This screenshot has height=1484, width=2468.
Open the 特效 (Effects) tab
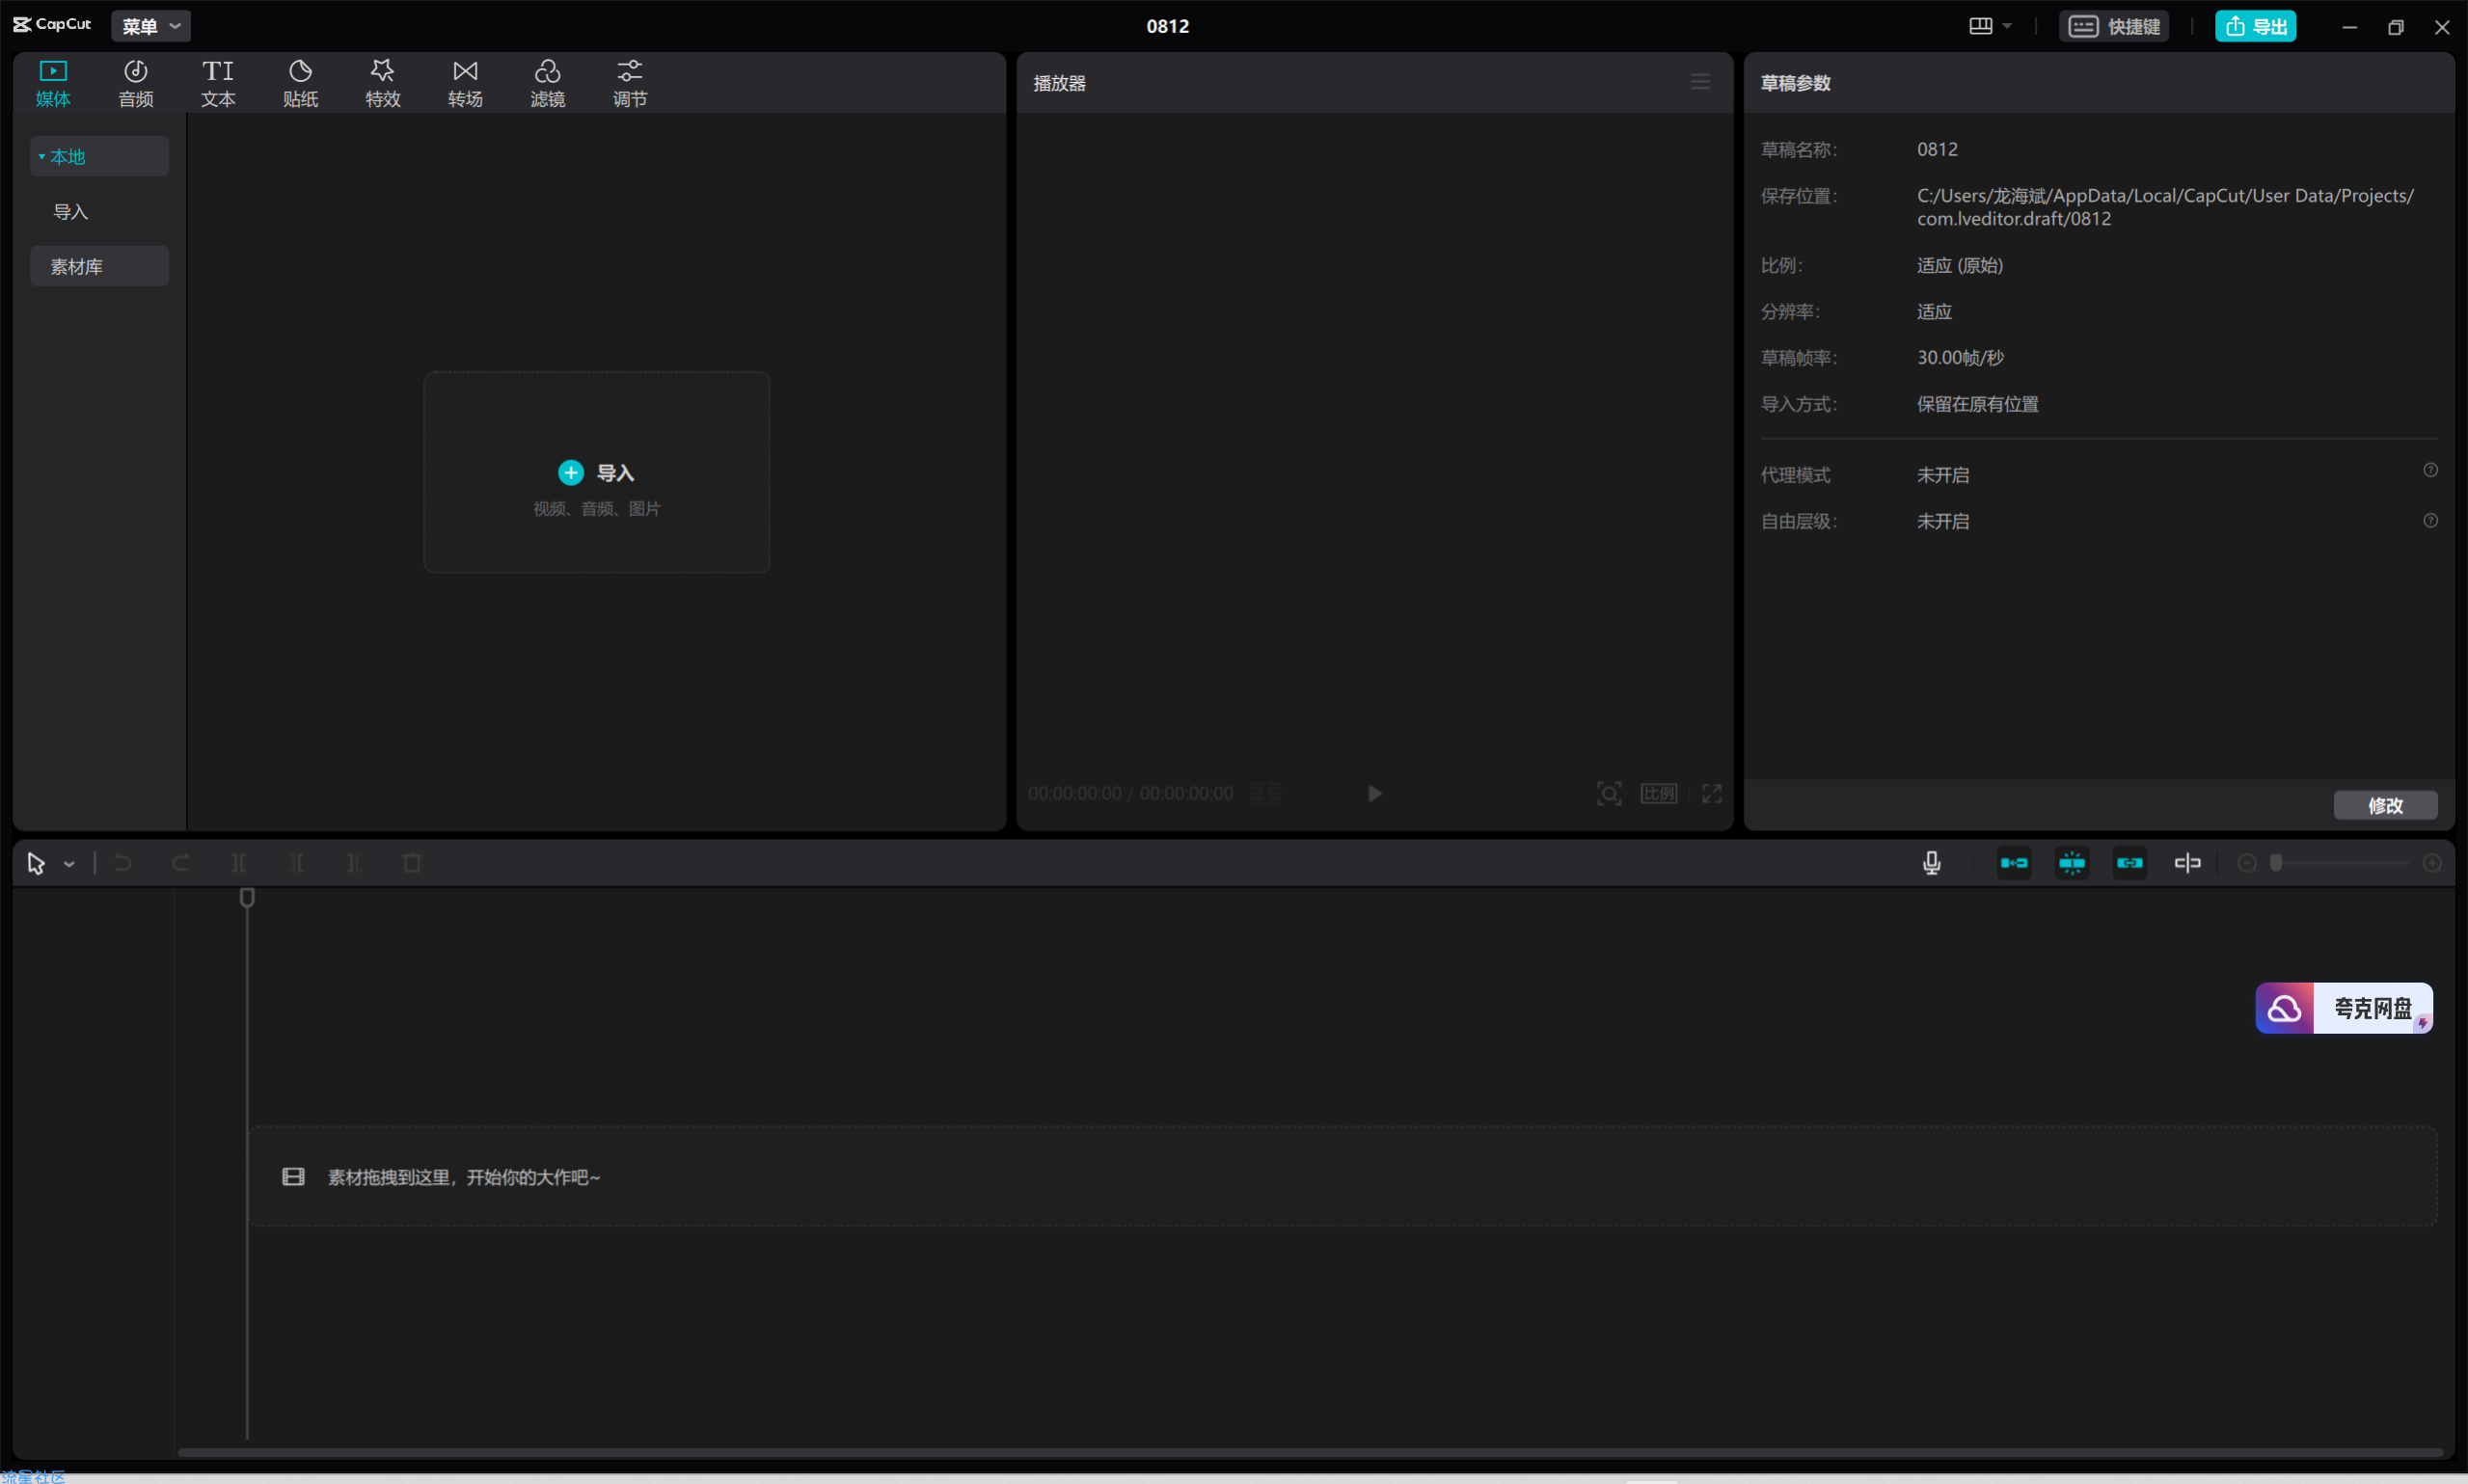(x=382, y=83)
